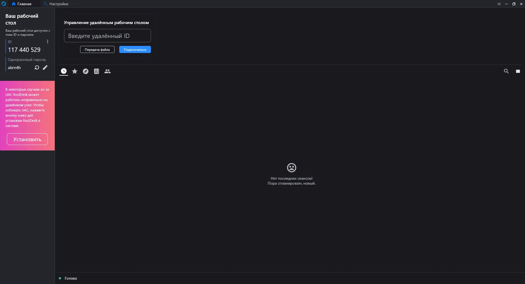Refresh the one-time password
Screen dimensions: 525x284
37,67
